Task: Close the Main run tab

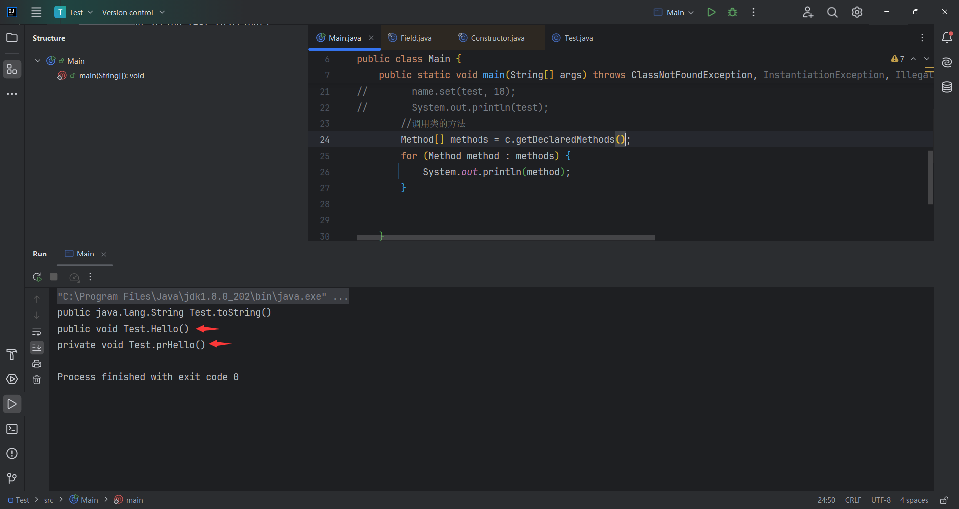Action: pos(104,254)
